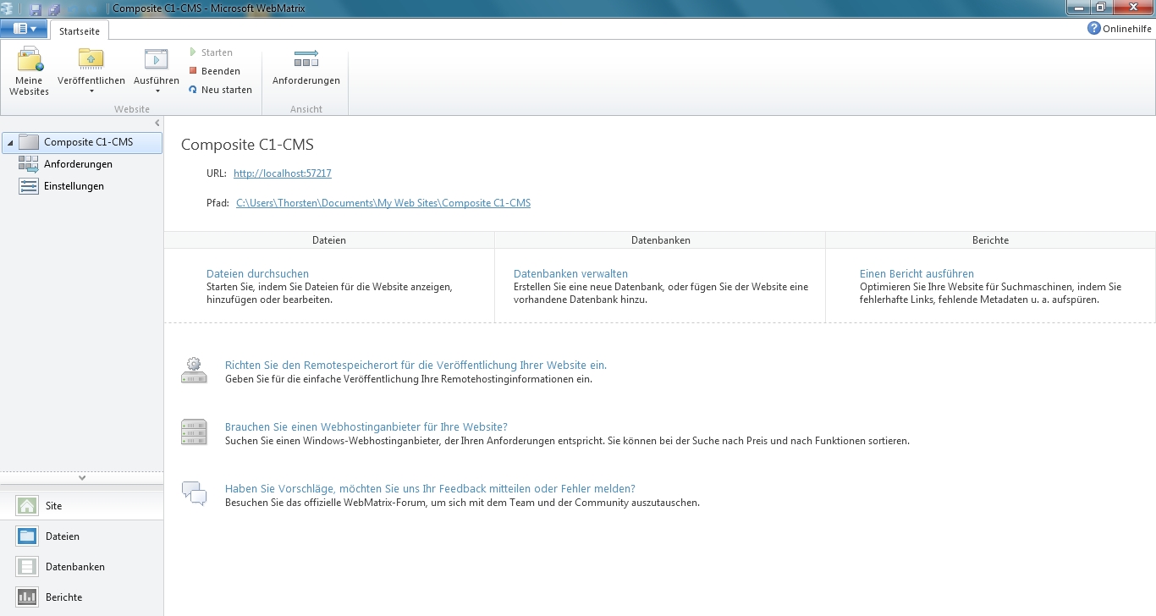
Task: Restart site with Neu starten
Action: coord(220,90)
